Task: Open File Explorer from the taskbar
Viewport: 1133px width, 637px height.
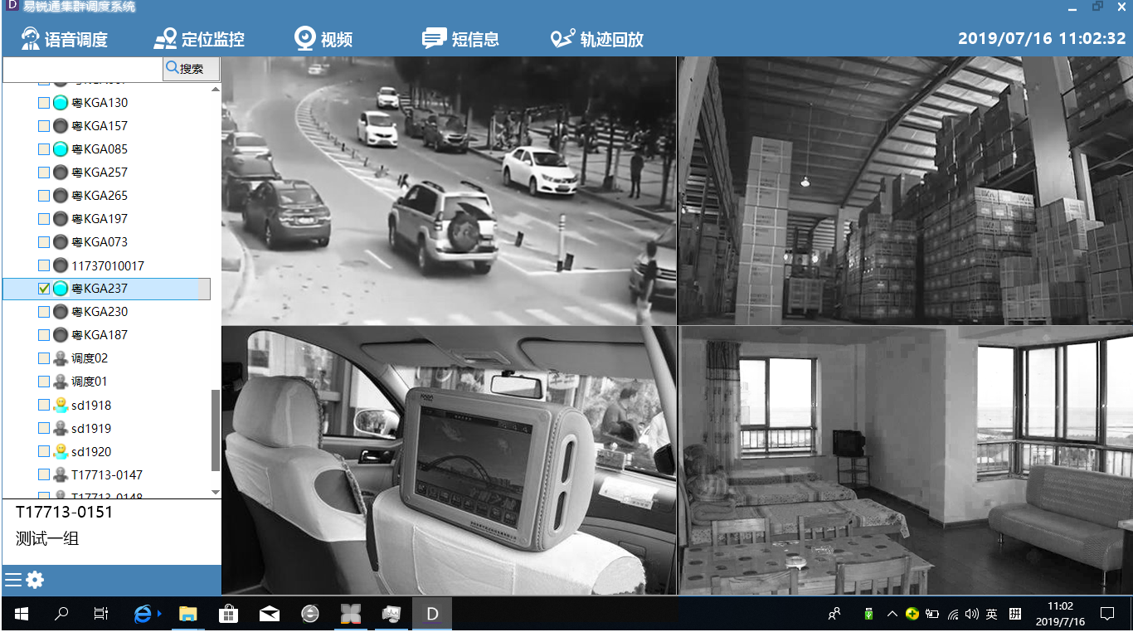Action: [x=188, y=615]
